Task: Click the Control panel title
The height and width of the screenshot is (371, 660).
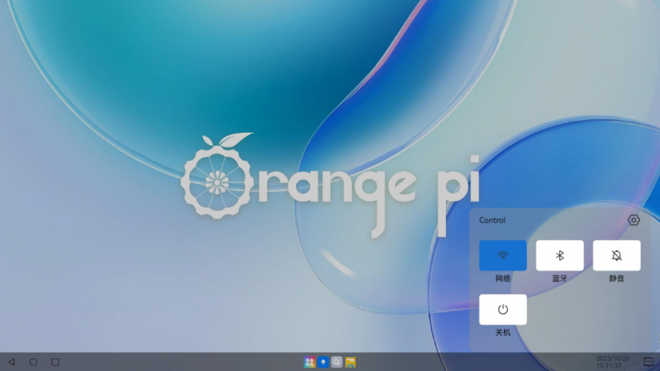Action: [492, 221]
